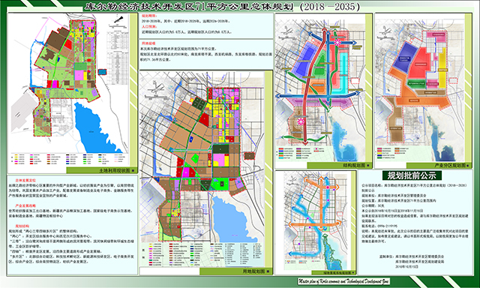Click the lower pink flower marker on the structure map

301,121
